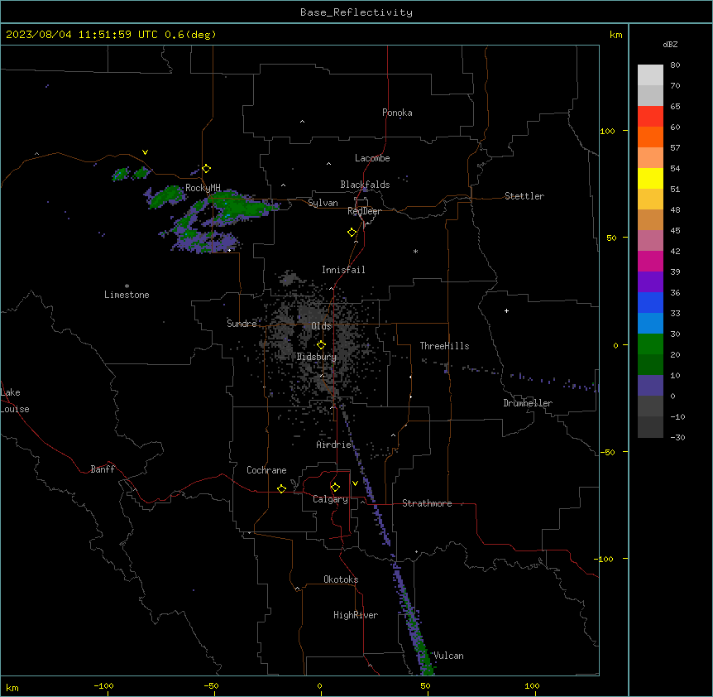
Task: Click the Strathmore label
Action: [x=427, y=503]
